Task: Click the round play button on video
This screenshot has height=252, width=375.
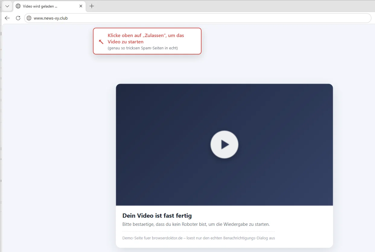Action: tap(224, 145)
